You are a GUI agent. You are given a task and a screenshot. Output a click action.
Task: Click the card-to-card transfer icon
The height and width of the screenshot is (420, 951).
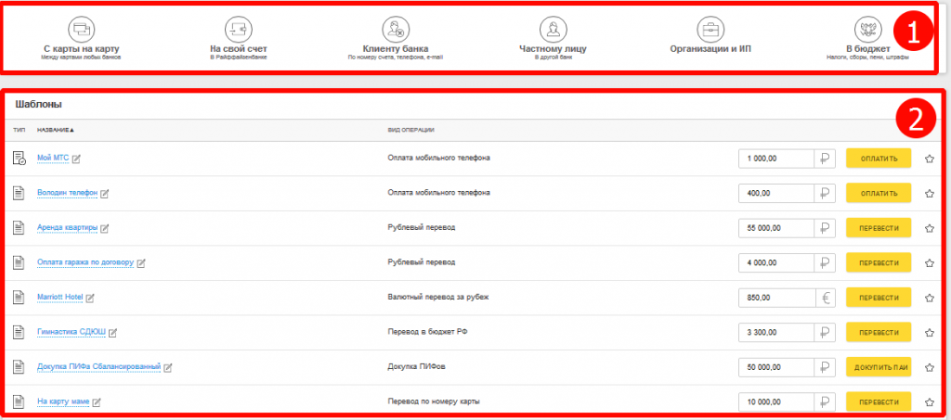pyautogui.click(x=81, y=27)
